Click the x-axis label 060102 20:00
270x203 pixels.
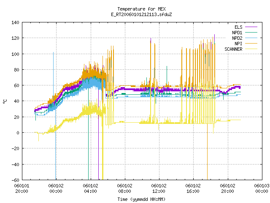(x=228, y=189)
